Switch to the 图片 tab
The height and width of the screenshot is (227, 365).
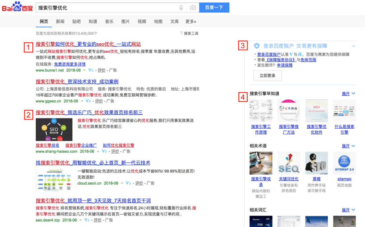click(x=125, y=21)
